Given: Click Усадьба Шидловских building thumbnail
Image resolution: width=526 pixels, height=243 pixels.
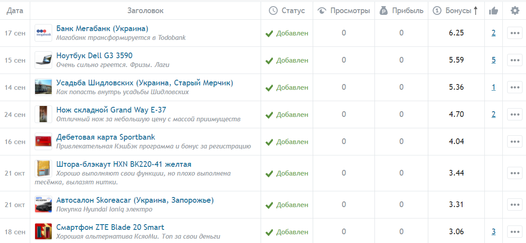Looking at the screenshot, I should [43, 88].
